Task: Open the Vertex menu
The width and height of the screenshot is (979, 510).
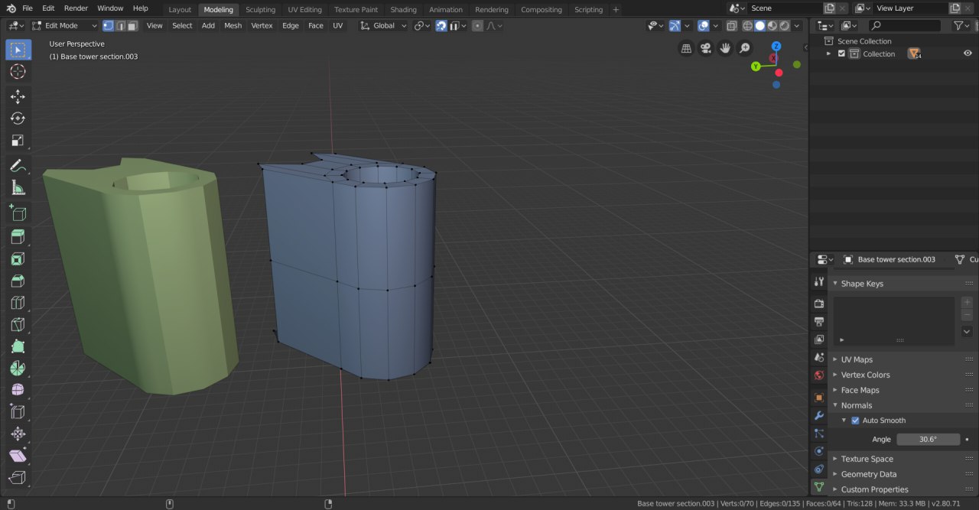Action: [262, 25]
